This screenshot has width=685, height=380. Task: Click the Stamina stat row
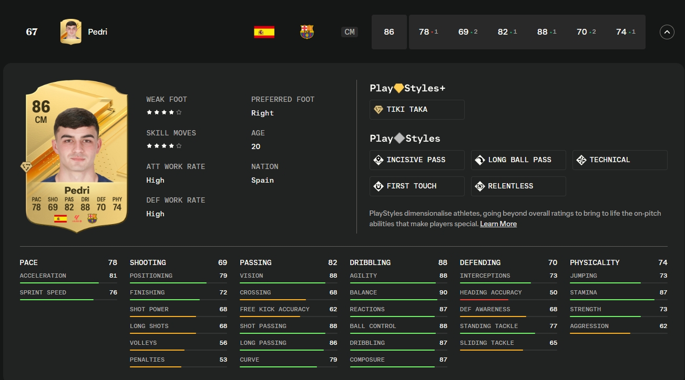click(619, 294)
